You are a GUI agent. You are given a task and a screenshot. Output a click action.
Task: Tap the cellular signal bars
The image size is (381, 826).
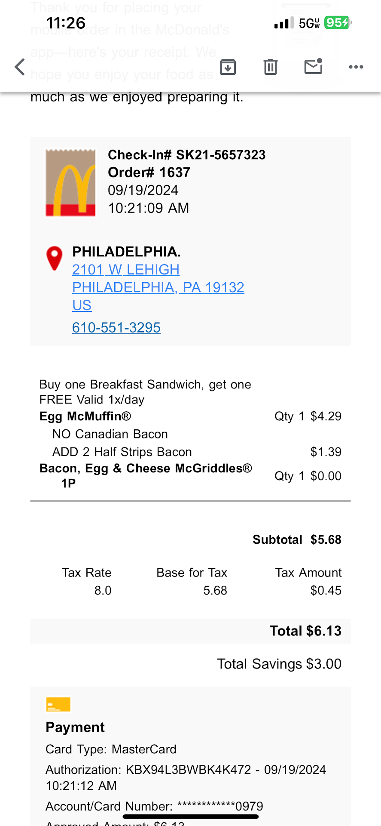(x=284, y=23)
